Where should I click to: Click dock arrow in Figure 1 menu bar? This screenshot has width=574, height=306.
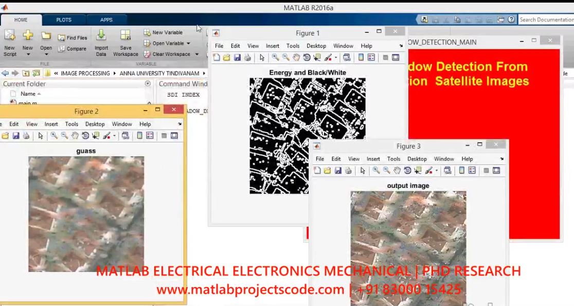tap(401, 46)
